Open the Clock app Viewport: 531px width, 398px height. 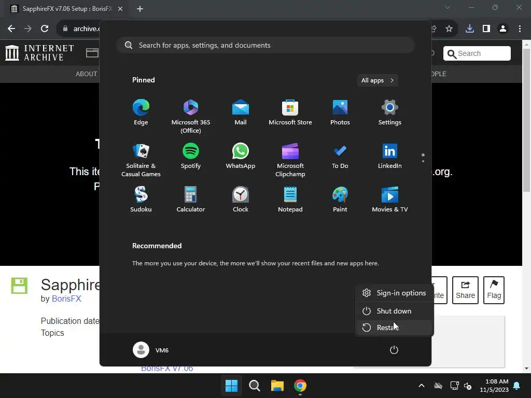[241, 200]
